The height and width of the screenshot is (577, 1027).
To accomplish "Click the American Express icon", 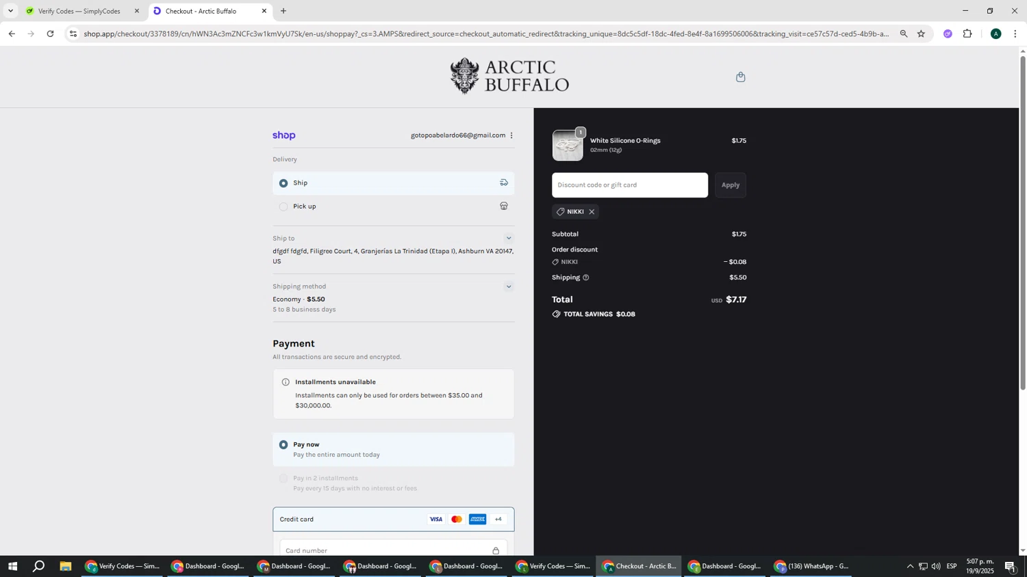I will (x=478, y=520).
